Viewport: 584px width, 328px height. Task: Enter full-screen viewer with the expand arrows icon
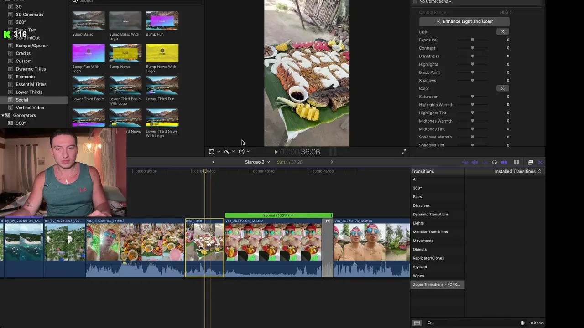tap(404, 152)
